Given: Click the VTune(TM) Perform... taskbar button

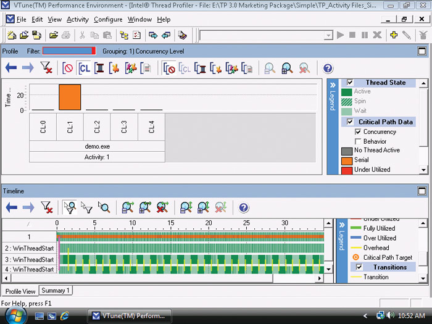Looking at the screenshot, I should click(130, 316).
